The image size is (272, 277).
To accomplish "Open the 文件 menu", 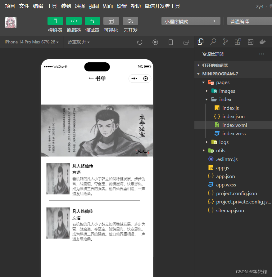I will pyautogui.click(x=24, y=6).
